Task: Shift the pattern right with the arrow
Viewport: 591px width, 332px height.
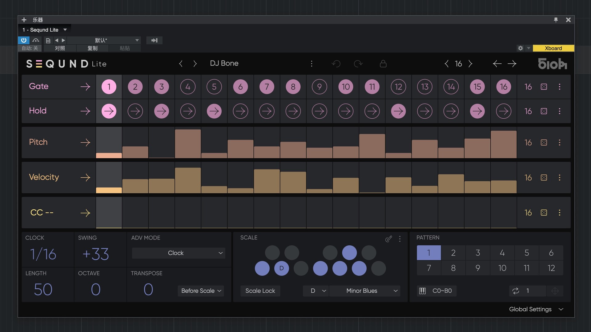Action: pyautogui.click(x=512, y=64)
